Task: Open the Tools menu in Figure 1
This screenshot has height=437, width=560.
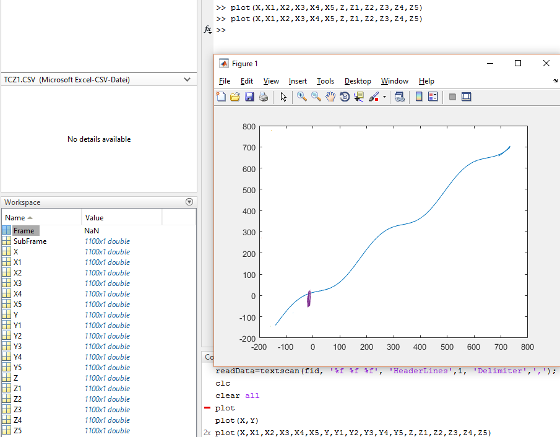Action: tap(325, 81)
